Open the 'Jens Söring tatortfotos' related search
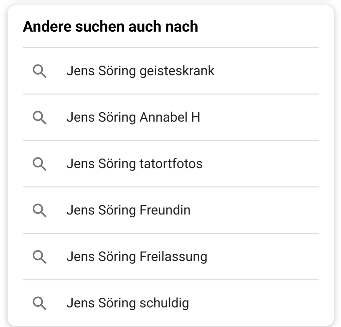Viewport: 341px width, 327px height. point(170,164)
